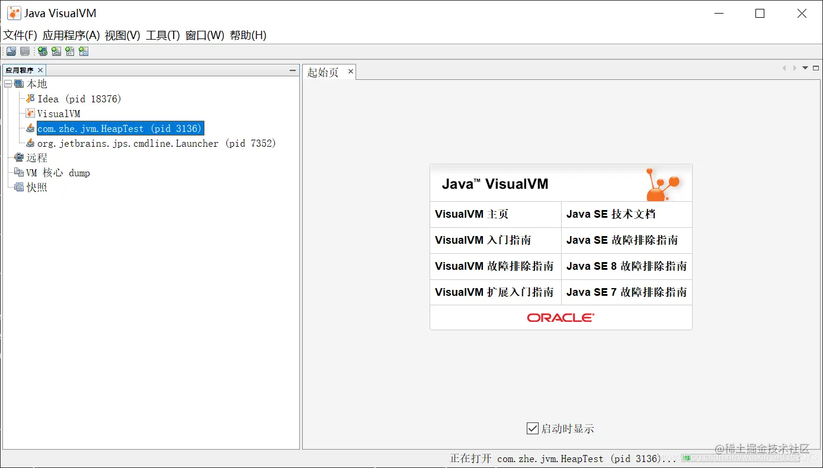This screenshot has height=468, width=823.
Task: Open the 文件(F) menu
Action: point(20,35)
